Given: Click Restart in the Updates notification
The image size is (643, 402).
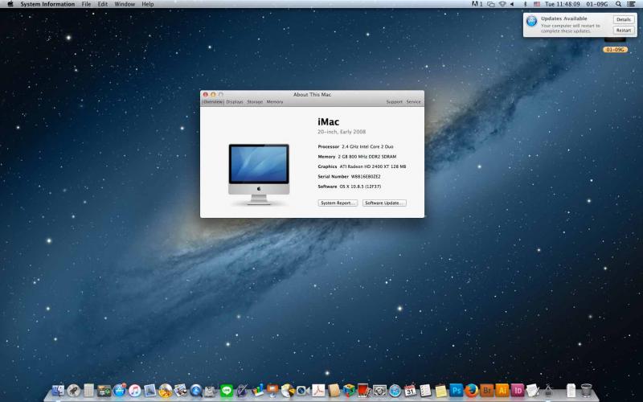Looking at the screenshot, I should (624, 31).
